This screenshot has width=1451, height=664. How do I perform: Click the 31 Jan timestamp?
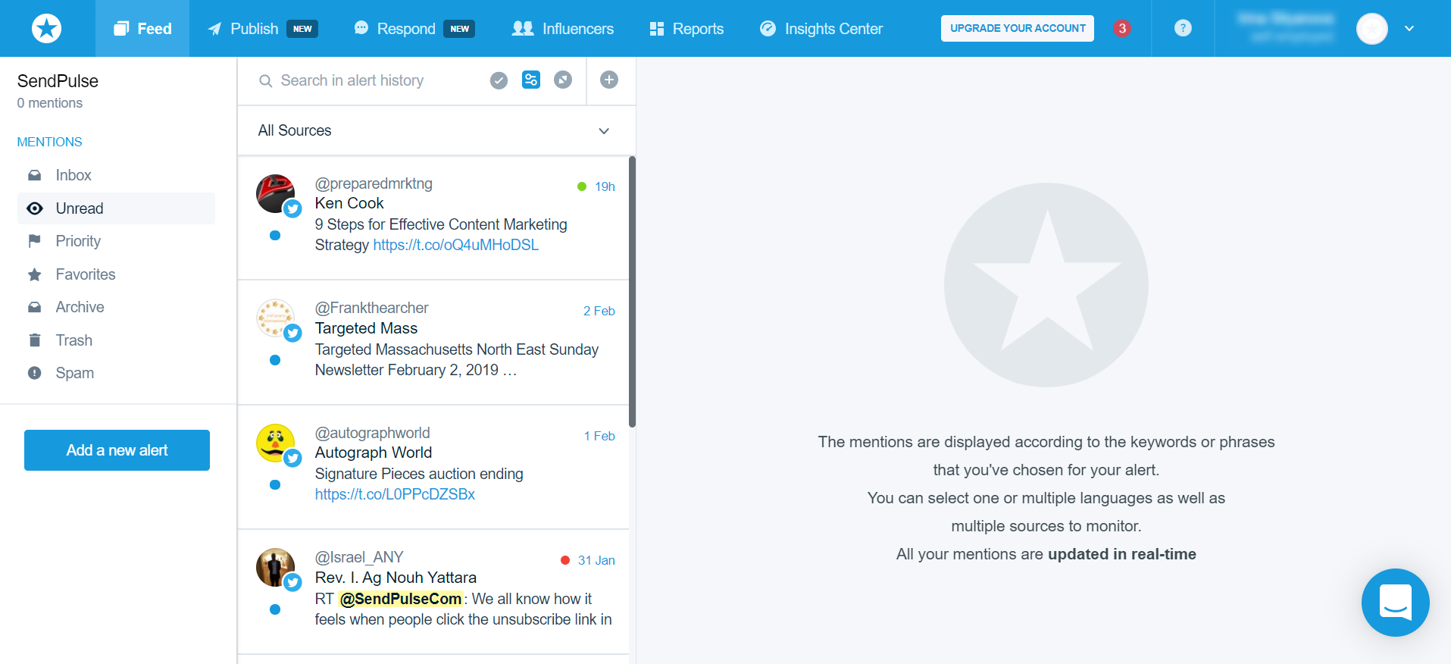point(596,560)
